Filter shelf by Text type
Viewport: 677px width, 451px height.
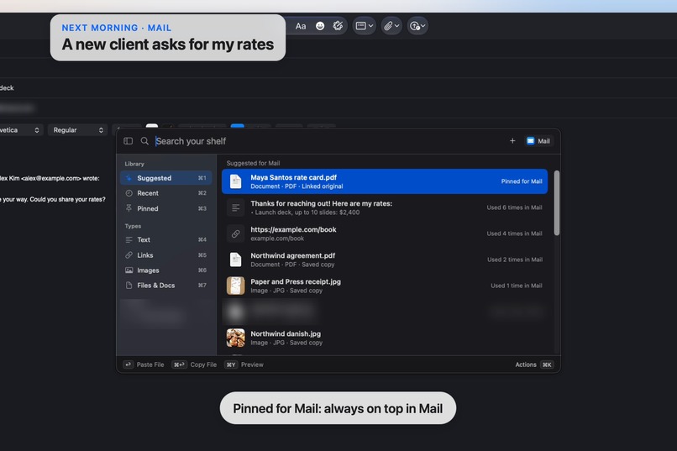(x=166, y=239)
